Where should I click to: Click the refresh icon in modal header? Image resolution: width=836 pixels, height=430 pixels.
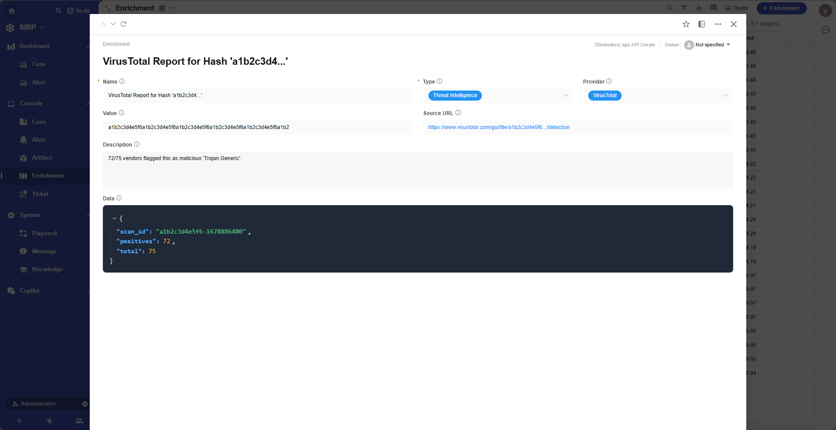pyautogui.click(x=123, y=24)
